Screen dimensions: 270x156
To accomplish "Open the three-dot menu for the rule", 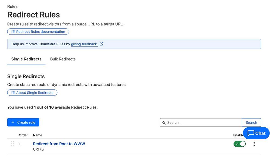I will (254, 144).
